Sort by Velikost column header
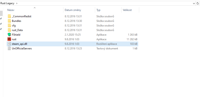Viewport: 201px width, 97px height. pos(127,10)
